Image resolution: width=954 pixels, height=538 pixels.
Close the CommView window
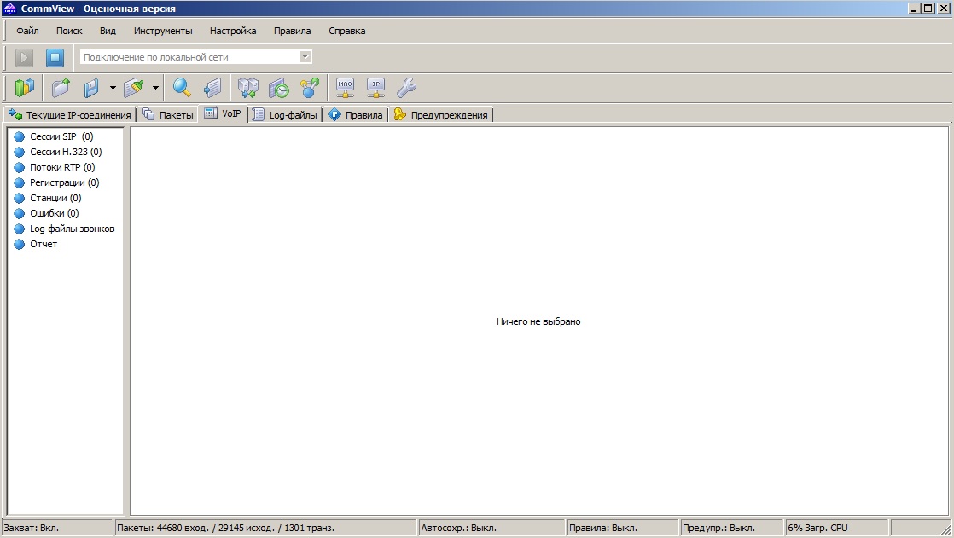pyautogui.click(x=943, y=9)
